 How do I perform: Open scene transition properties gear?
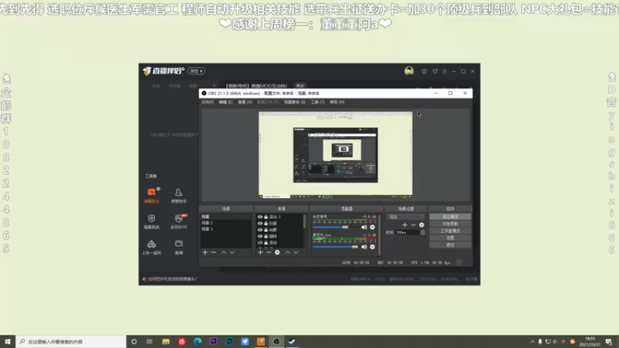[422, 225]
